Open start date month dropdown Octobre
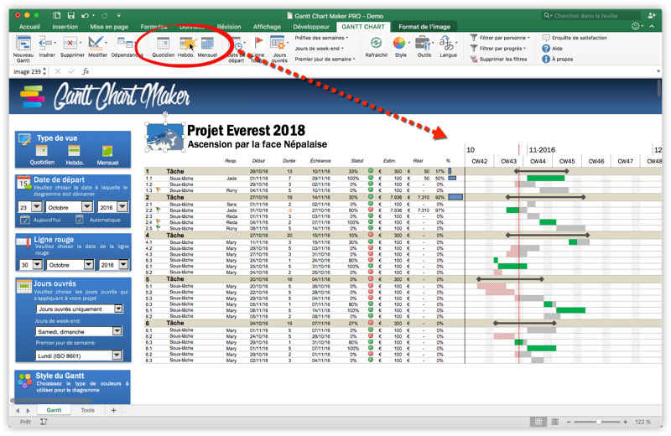Viewport: 671px width, 436px height. tap(87, 207)
